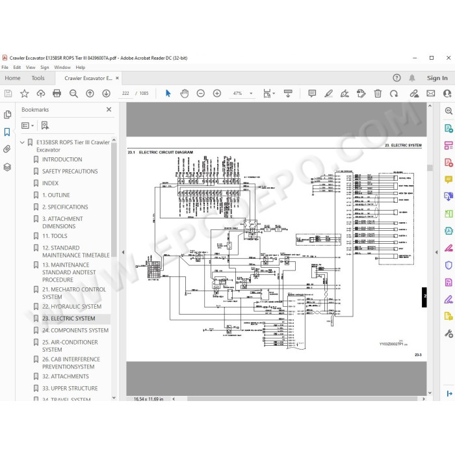455x455 pixels.
Task: Open the Window menu
Action: pyautogui.click(x=62, y=68)
